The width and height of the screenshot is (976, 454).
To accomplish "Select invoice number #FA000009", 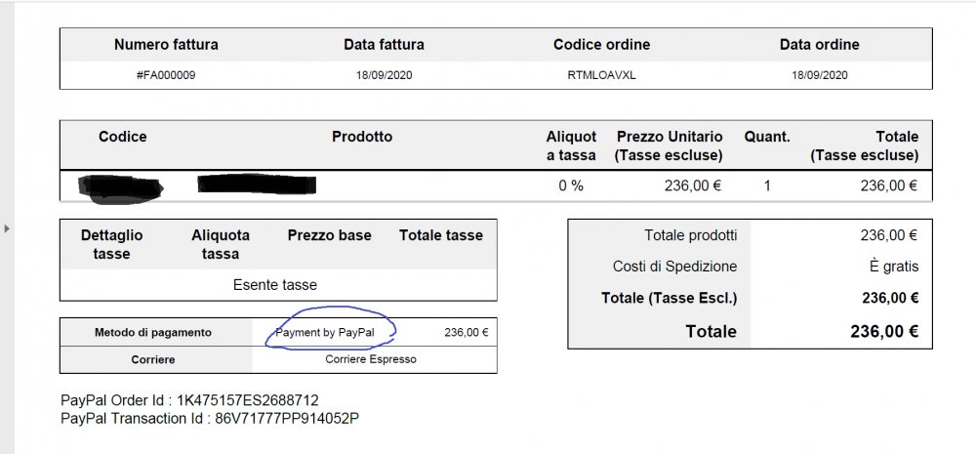I will (166, 75).
